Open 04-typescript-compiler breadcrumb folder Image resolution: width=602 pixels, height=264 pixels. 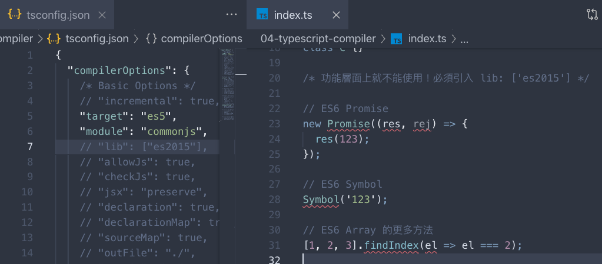318,39
